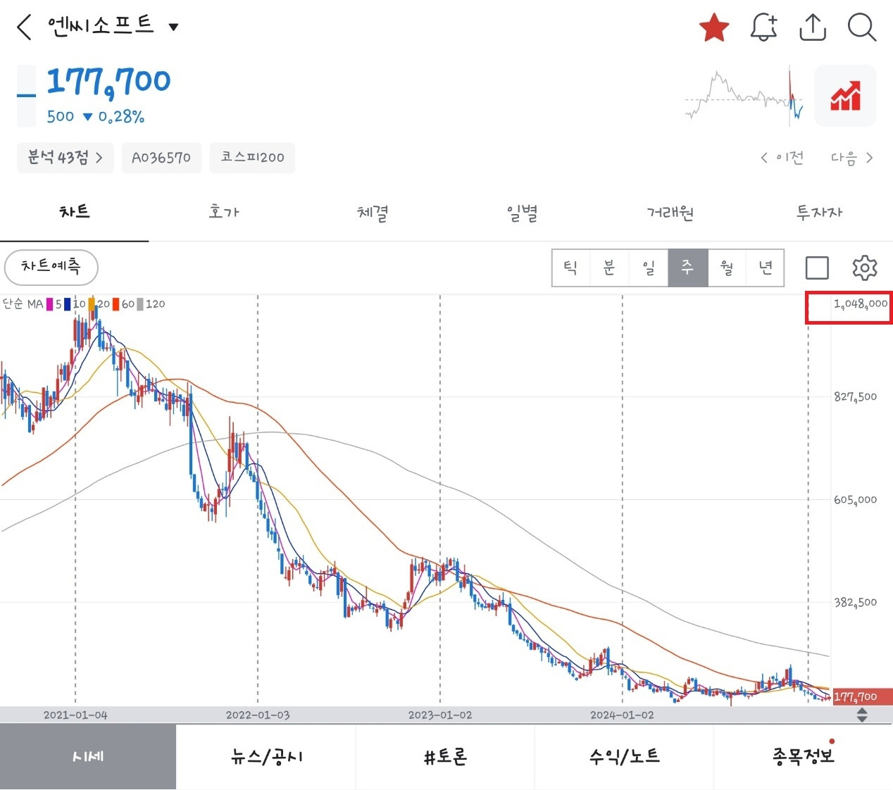Tap the MA 10 blue color swatch
This screenshot has height=790, width=893.
(x=67, y=304)
